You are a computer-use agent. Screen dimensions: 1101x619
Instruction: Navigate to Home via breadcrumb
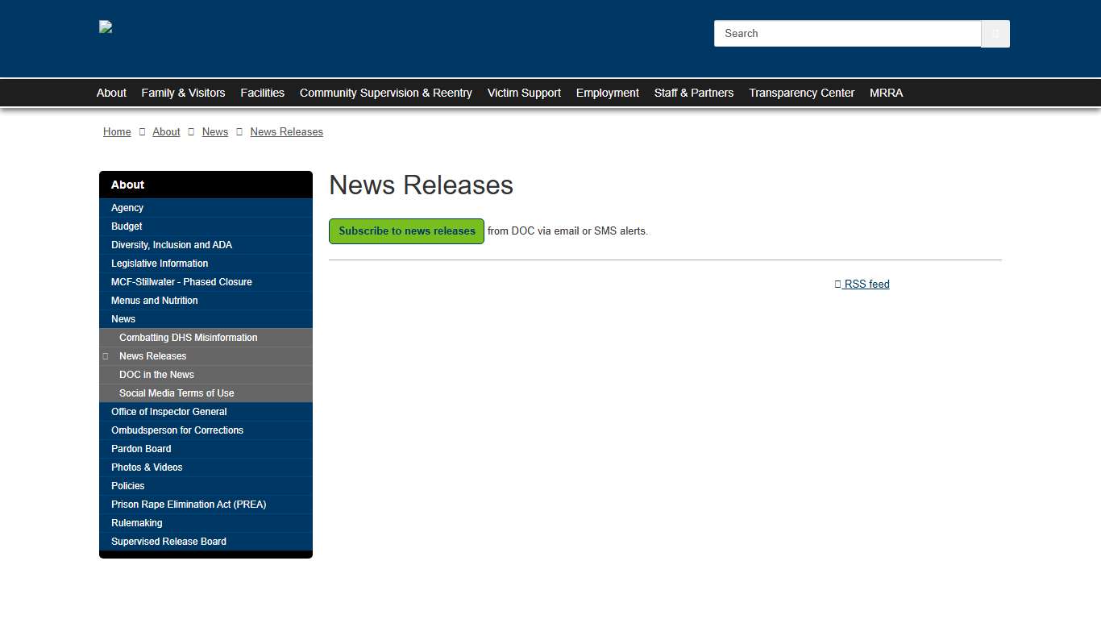coord(117,131)
